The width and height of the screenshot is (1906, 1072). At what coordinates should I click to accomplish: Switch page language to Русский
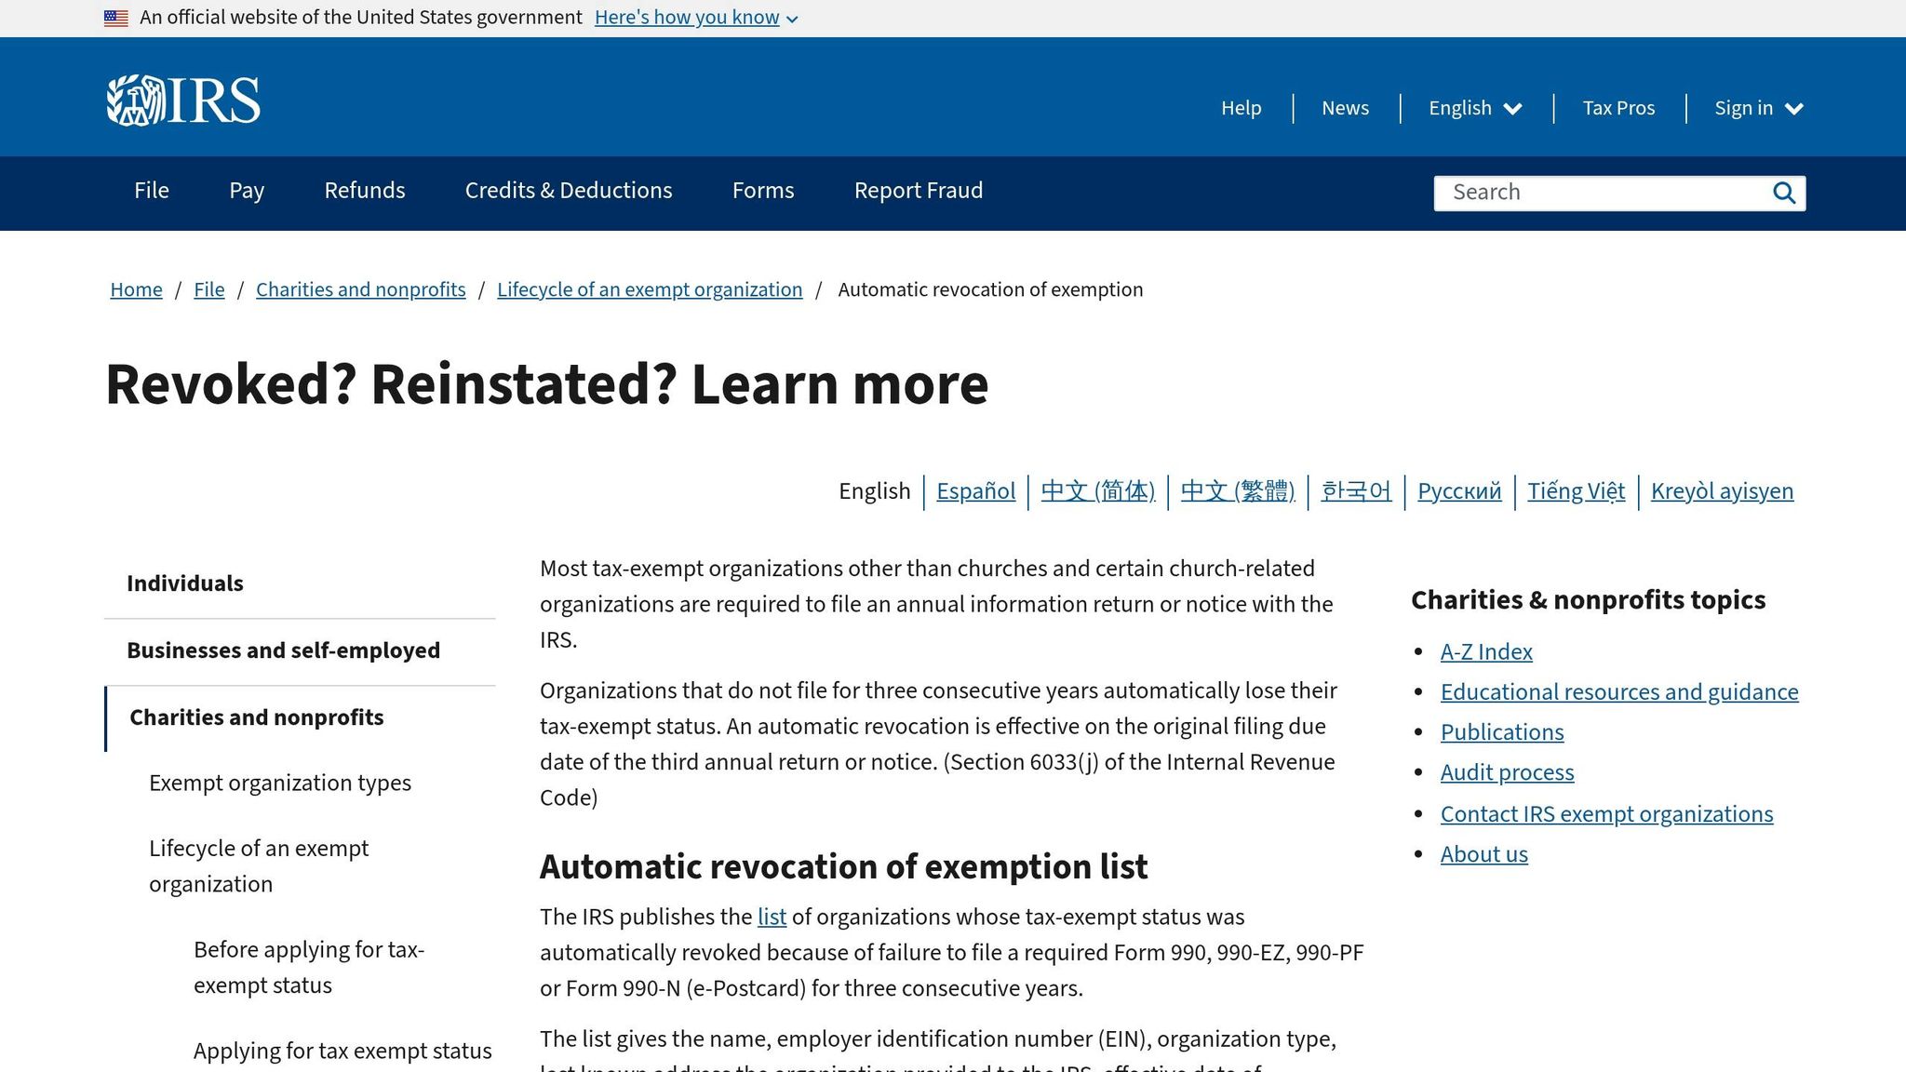click(x=1459, y=491)
